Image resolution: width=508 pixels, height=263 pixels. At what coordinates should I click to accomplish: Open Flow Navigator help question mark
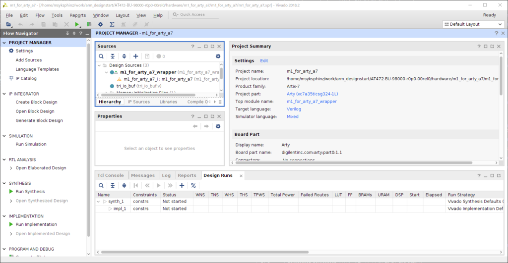(x=81, y=33)
